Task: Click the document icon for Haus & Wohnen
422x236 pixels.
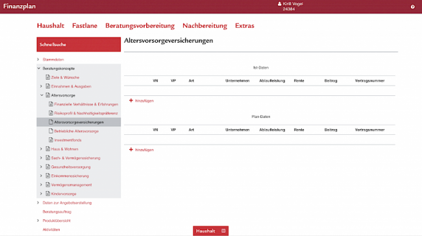Action: click(48, 148)
